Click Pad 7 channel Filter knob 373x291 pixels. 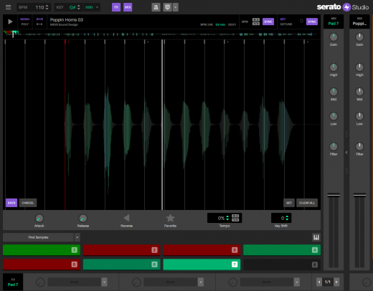[x=334, y=146]
